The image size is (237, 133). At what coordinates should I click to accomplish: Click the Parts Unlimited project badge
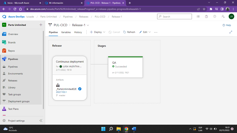point(4,25)
